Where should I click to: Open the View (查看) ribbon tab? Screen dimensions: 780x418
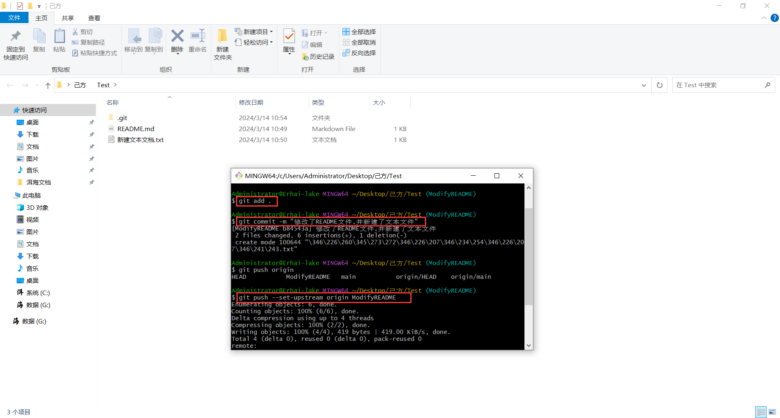pyautogui.click(x=94, y=18)
